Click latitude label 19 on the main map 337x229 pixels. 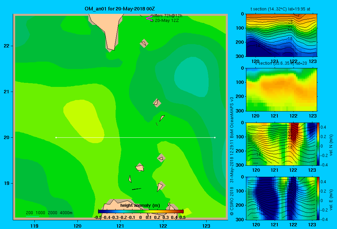pos(7,183)
